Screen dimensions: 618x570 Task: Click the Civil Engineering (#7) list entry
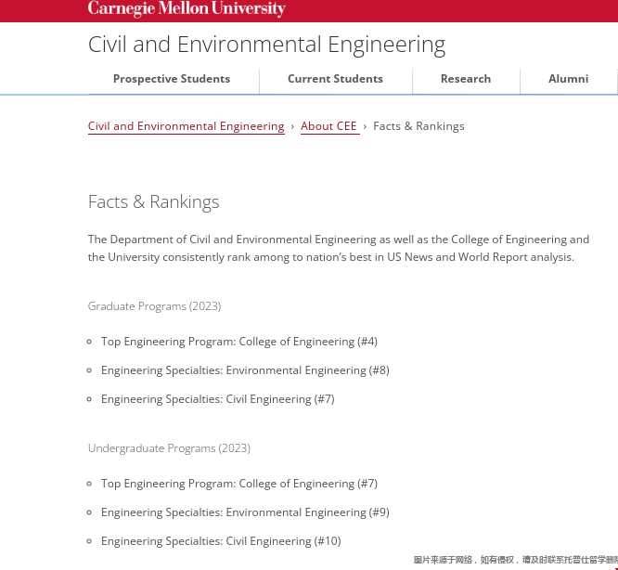[217, 399]
